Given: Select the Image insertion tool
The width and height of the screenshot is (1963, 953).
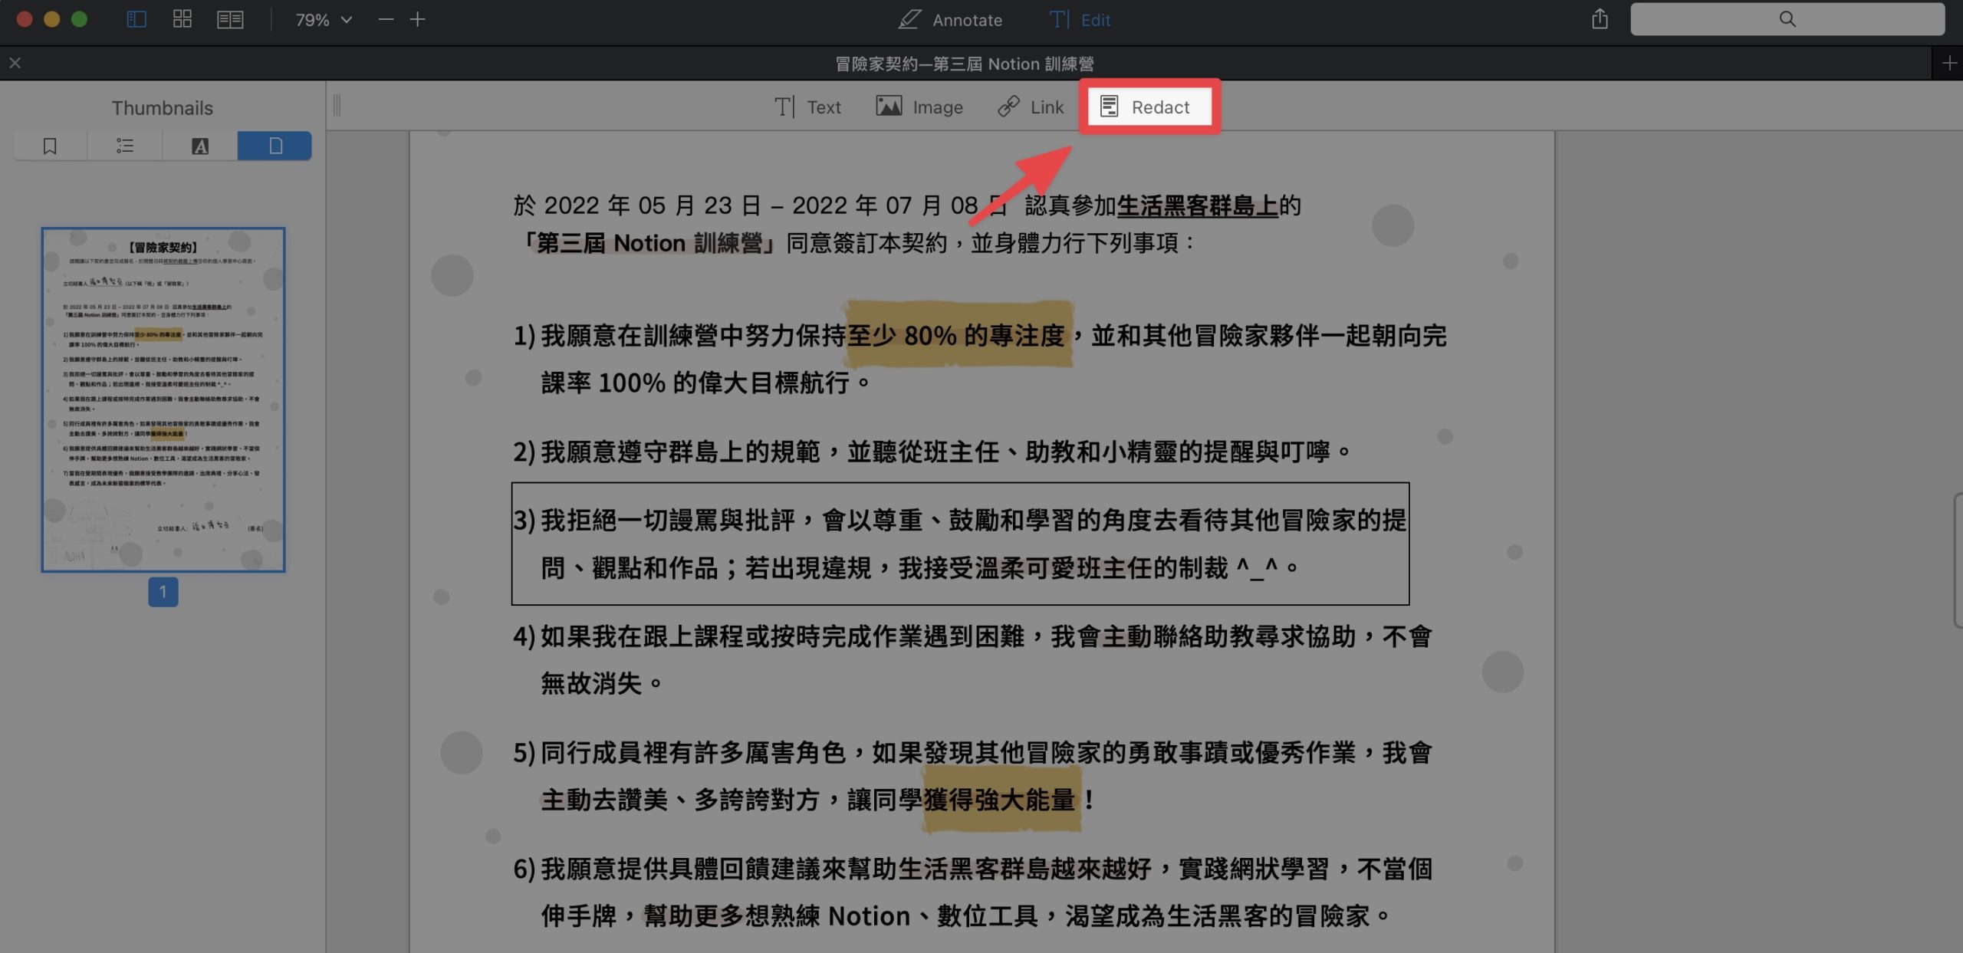Looking at the screenshot, I should point(919,107).
